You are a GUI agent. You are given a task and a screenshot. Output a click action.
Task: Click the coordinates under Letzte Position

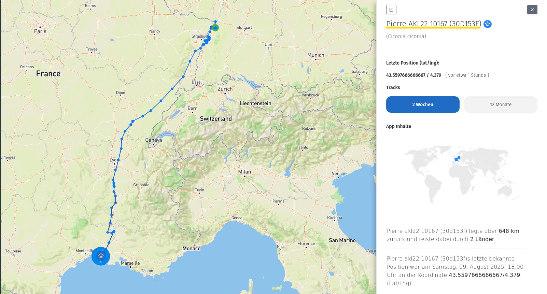point(413,75)
